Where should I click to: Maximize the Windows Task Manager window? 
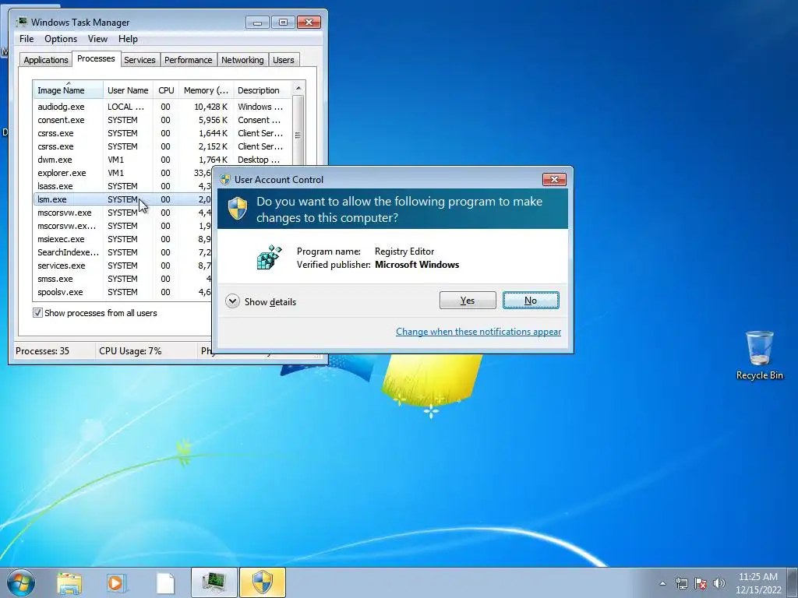(283, 23)
